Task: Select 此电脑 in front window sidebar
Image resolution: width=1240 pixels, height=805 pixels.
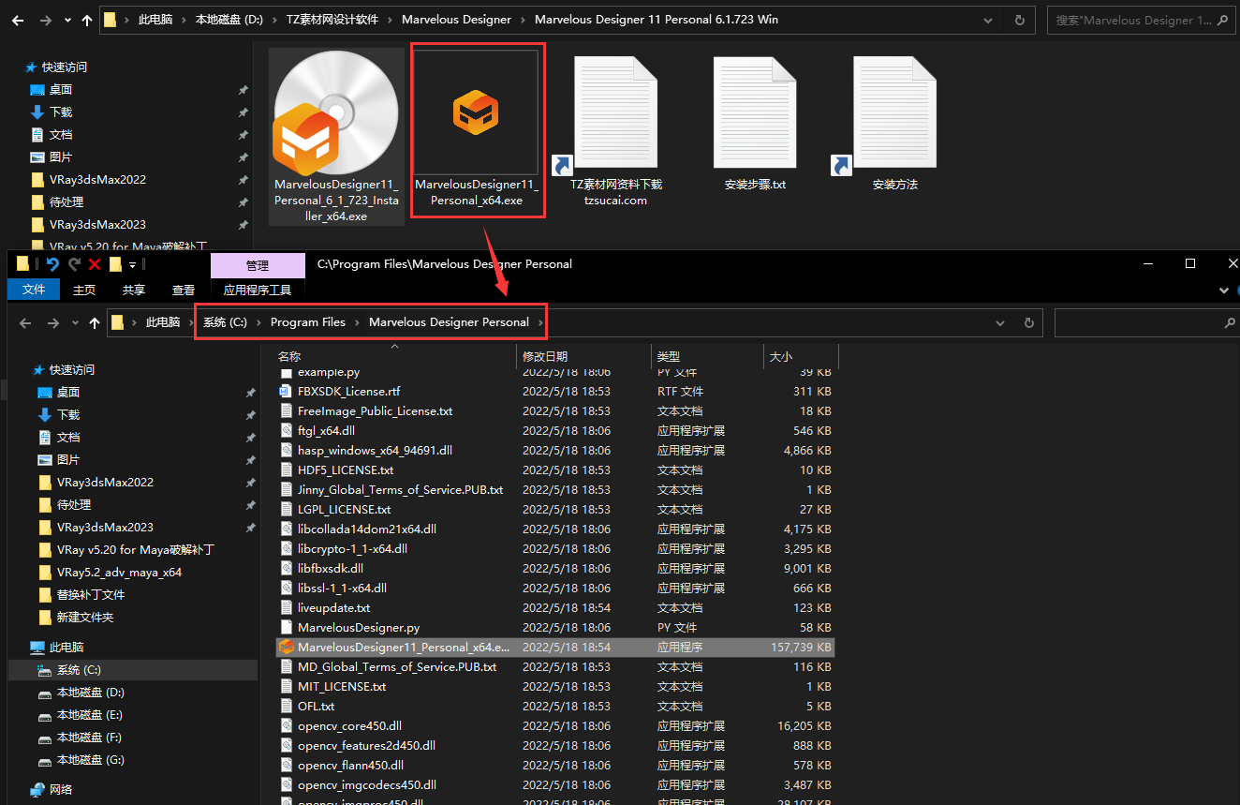Action: click(66, 648)
